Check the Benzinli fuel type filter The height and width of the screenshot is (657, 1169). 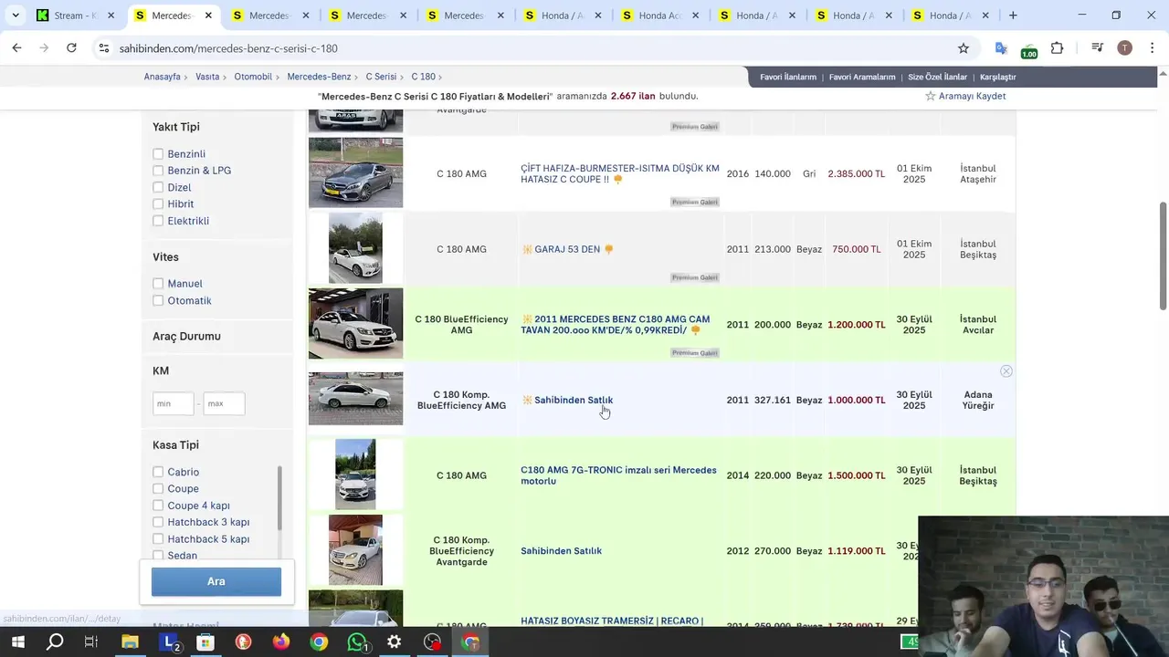tap(158, 154)
